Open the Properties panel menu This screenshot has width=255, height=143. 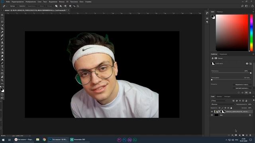pos(253,54)
